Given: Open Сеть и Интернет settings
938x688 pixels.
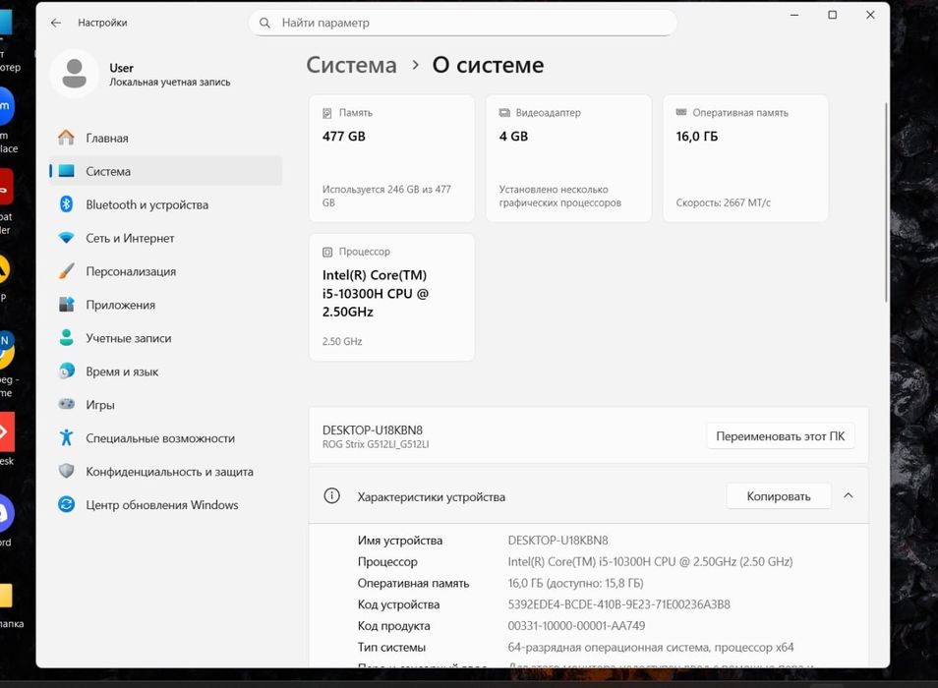Looking at the screenshot, I should pos(166,238).
